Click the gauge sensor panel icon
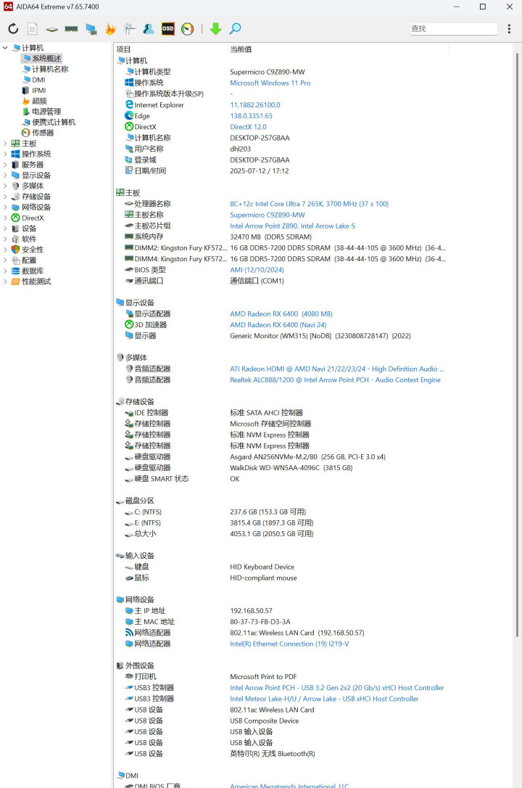Image resolution: width=522 pixels, height=788 pixels. click(187, 29)
